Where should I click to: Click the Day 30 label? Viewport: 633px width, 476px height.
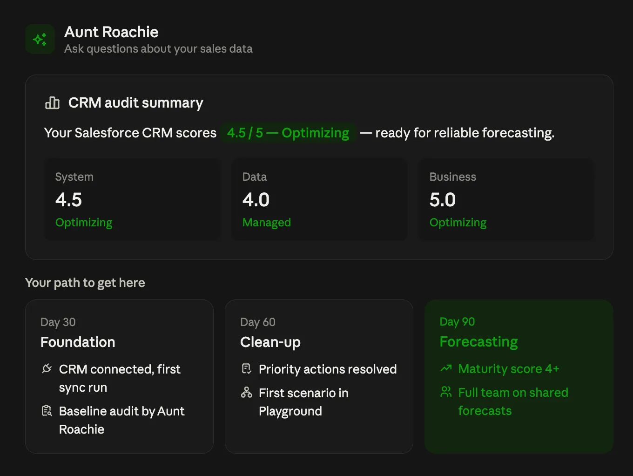click(58, 322)
